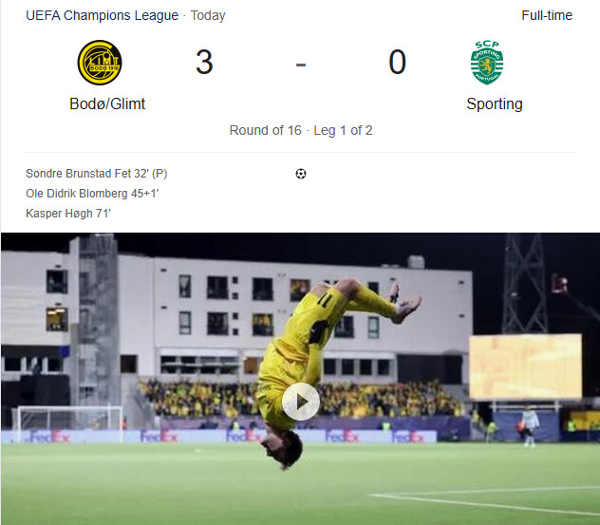This screenshot has height=525, width=600.
Task: Open the UEFA Champions League link
Action: click(103, 15)
